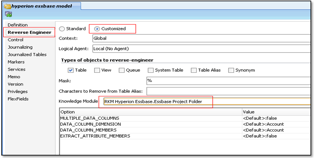
Task: Open the Control section
Action: coord(16,40)
